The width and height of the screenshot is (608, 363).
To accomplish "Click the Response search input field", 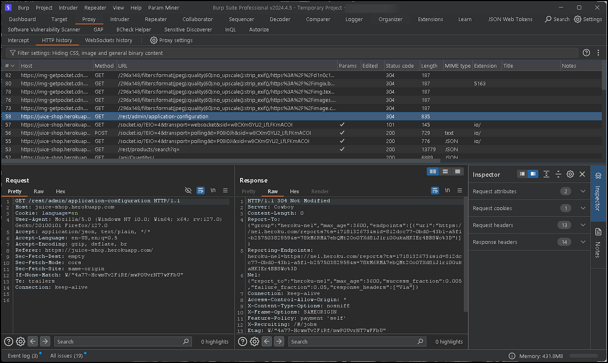I will (x=357, y=341).
